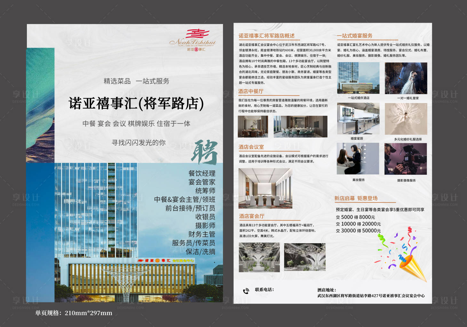Click the slogan 寻找闪闪发光的你

click(139, 143)
